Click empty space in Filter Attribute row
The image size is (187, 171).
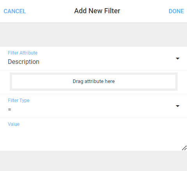pyautogui.click(x=104, y=58)
